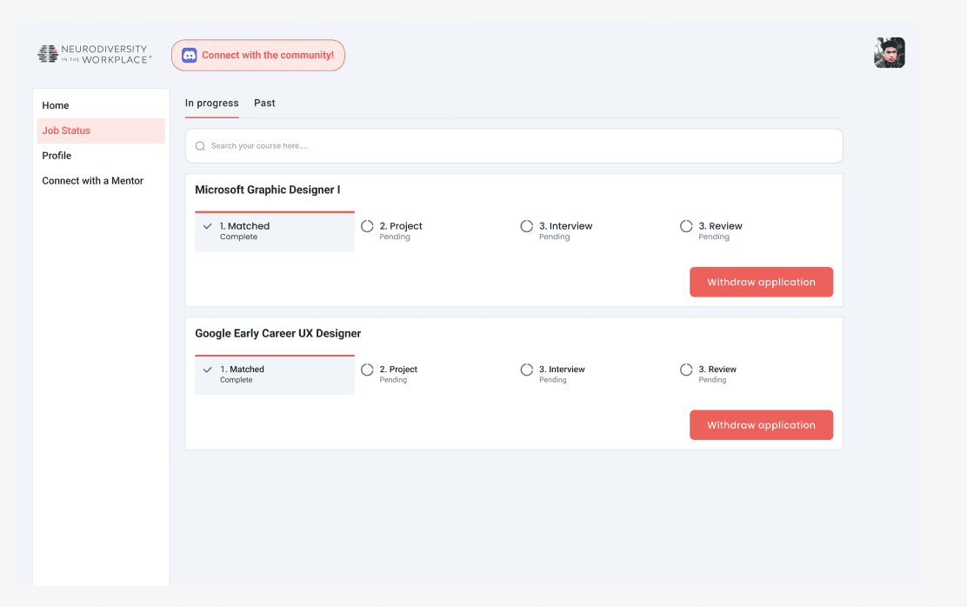Select 1. Matched step label in Microsoft card

[x=245, y=226]
